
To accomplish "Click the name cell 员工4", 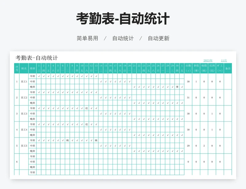I will (24, 130).
